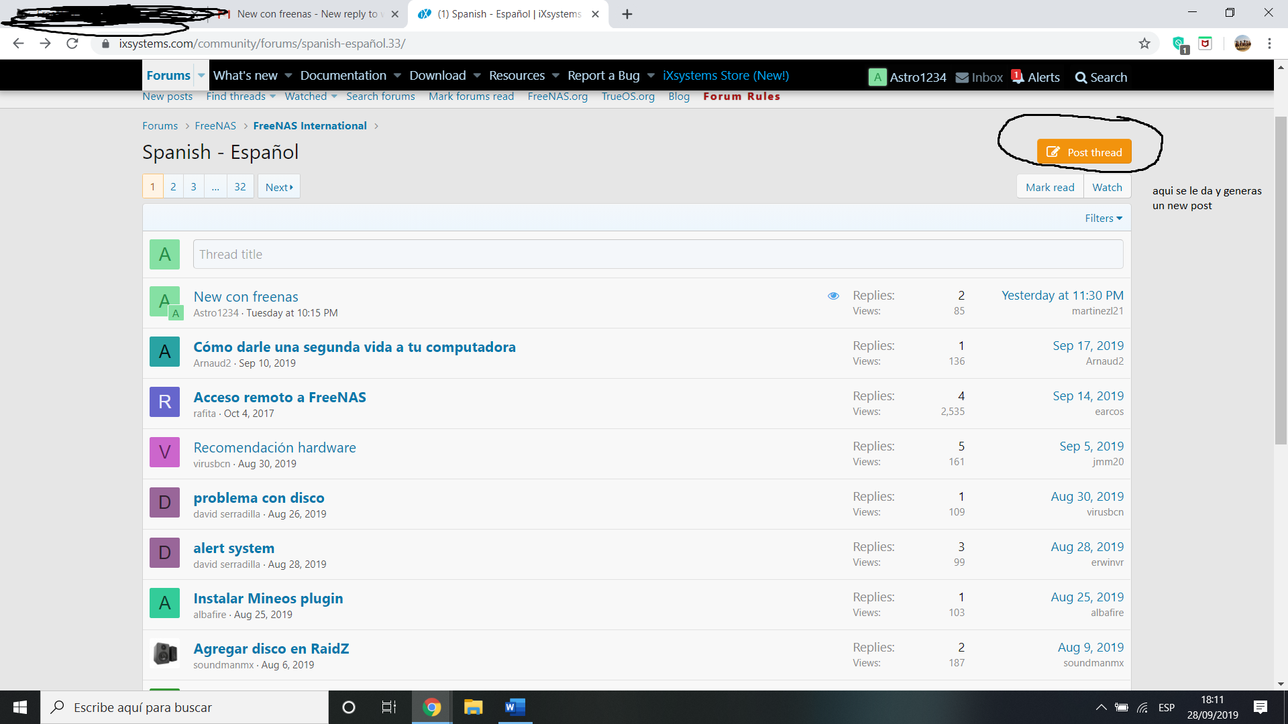Expand the Documentation dropdown arrow
This screenshot has width=1288, height=724.
[397, 76]
